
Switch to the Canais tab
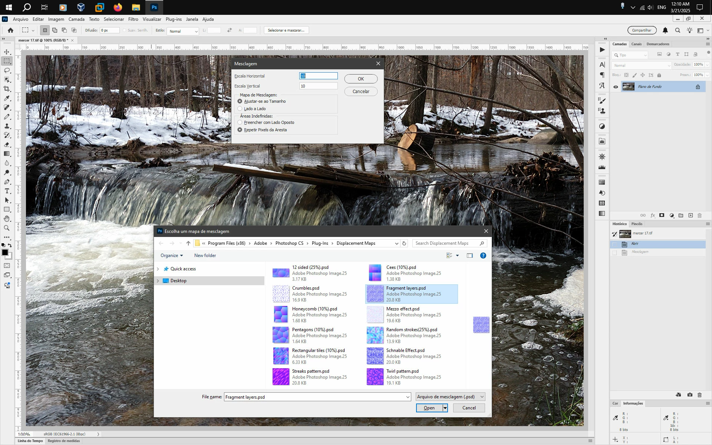636,44
